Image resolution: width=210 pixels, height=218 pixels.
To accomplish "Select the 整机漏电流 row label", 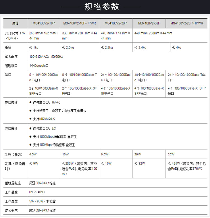I will [x=13, y=183].
